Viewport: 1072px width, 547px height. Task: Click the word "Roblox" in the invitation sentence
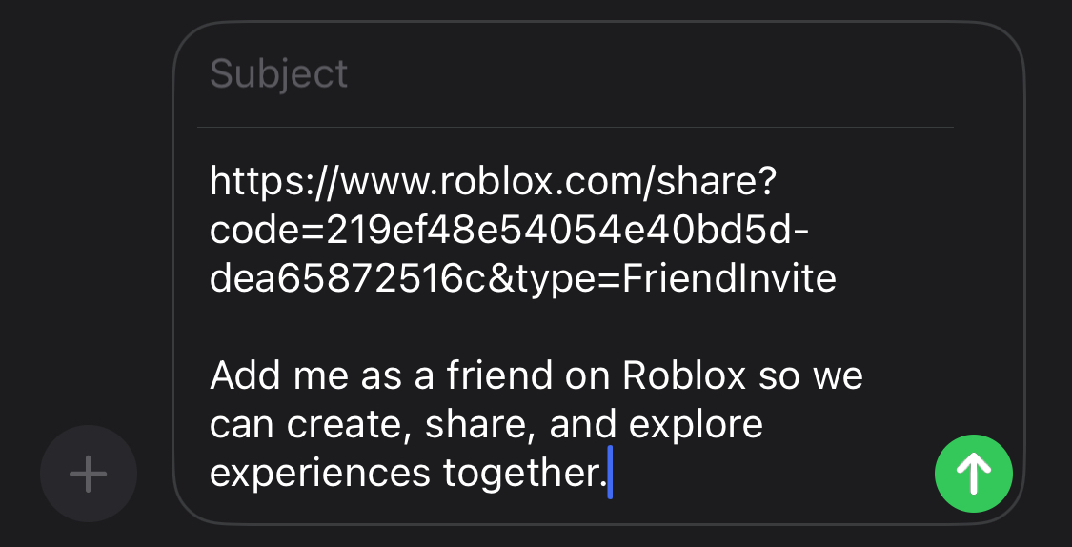684,375
